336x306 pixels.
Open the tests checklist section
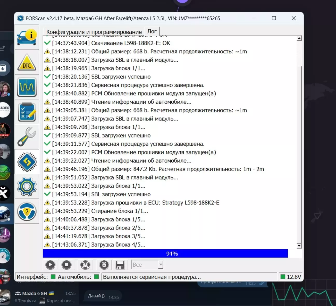tap(27, 112)
